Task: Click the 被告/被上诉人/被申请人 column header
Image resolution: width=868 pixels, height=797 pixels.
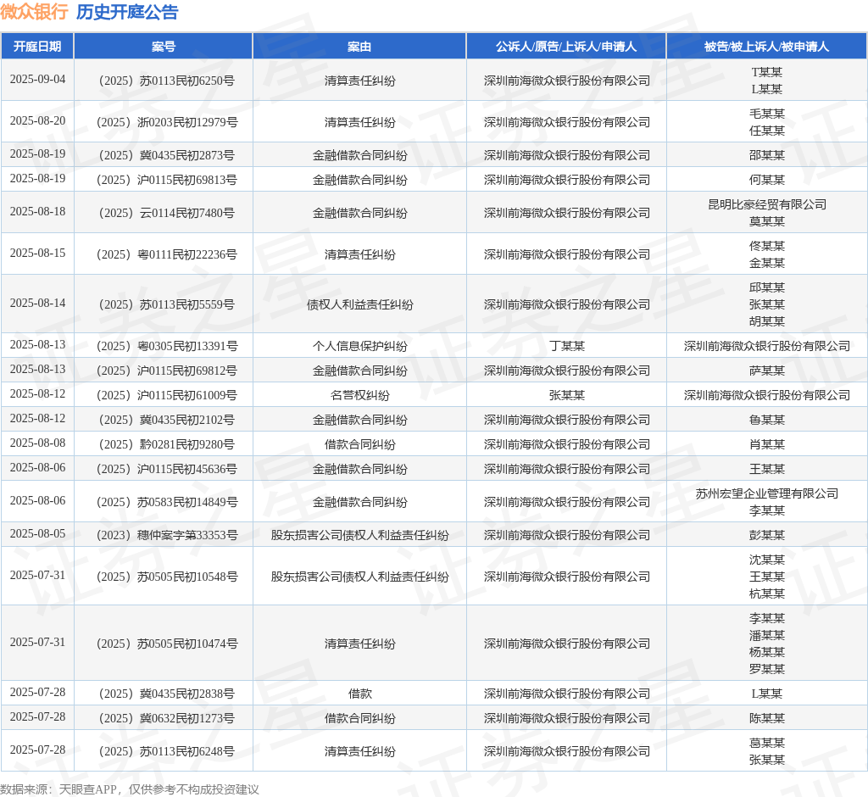Action: 766,47
